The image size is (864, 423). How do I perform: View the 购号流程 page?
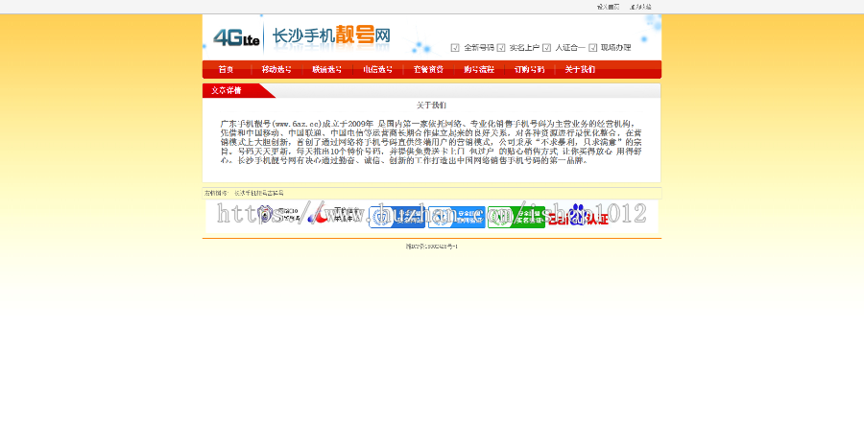pos(479,69)
